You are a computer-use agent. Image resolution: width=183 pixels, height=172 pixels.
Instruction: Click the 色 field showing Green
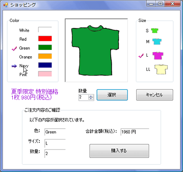coord(55,132)
